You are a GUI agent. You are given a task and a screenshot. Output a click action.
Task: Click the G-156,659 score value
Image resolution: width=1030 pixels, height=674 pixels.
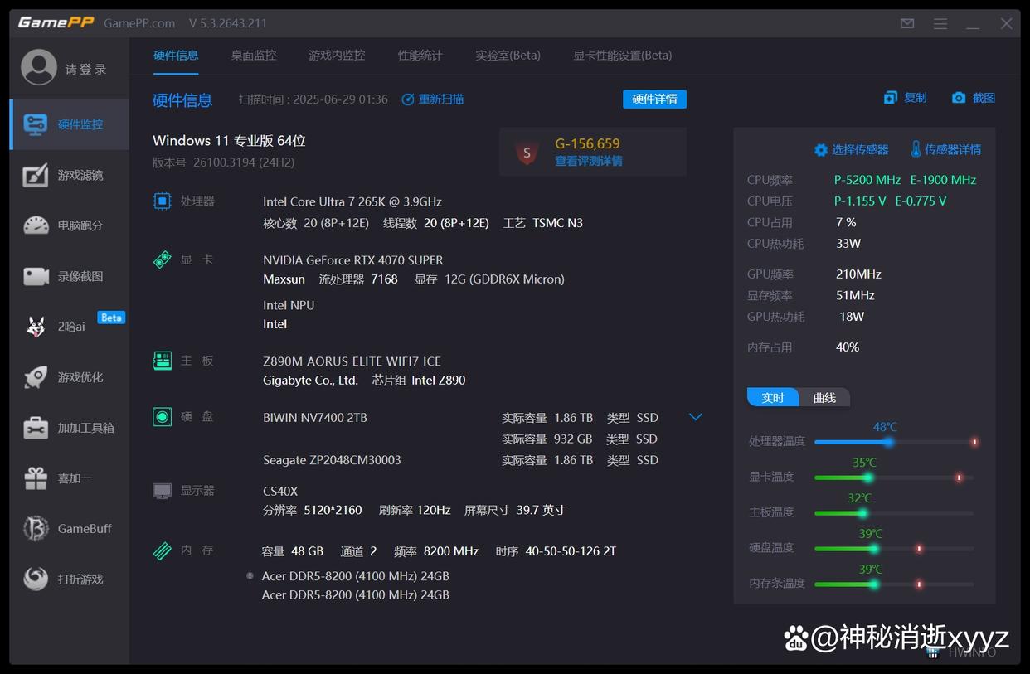coord(587,143)
